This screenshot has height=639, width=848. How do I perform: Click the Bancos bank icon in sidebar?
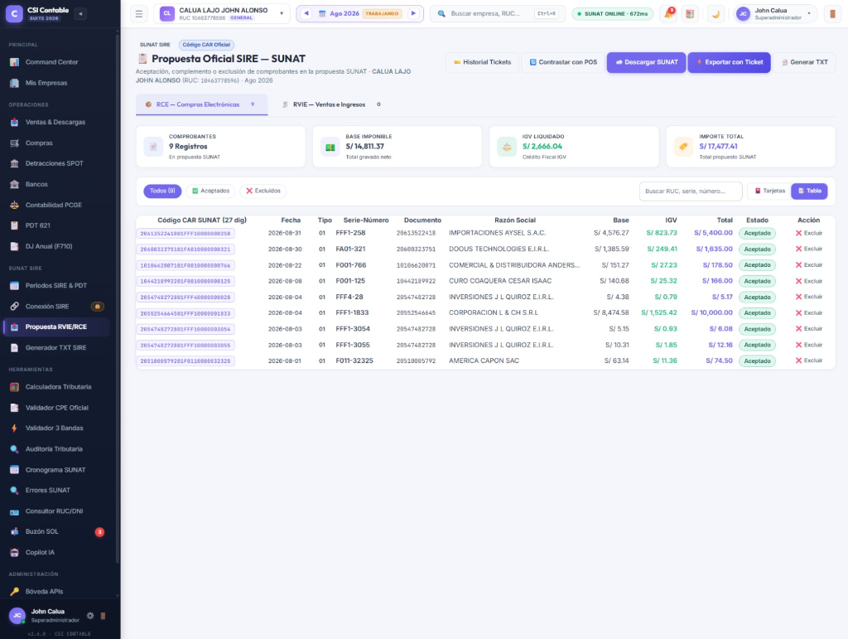[15, 185]
